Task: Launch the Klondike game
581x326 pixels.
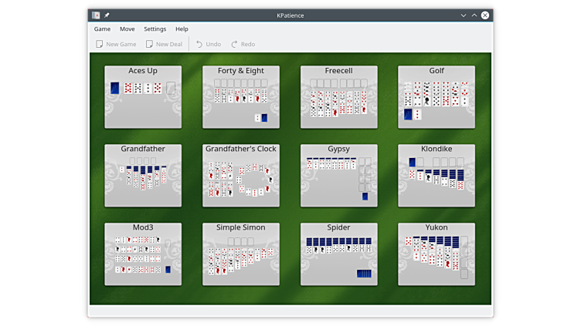Action: click(x=437, y=176)
